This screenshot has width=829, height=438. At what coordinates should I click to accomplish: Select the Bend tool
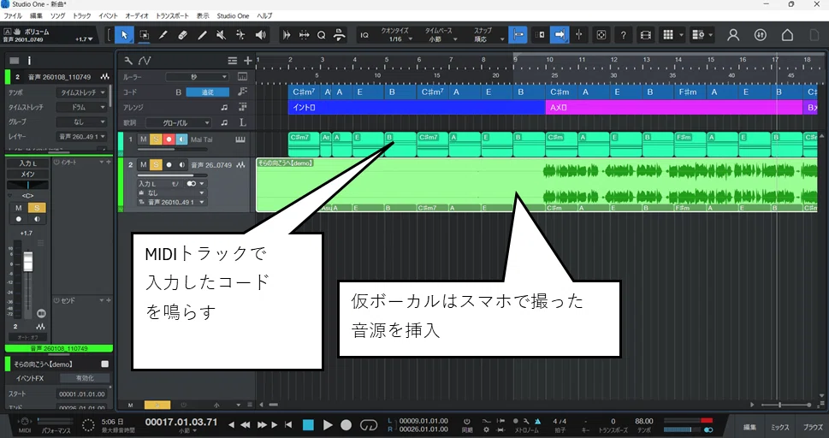tap(240, 35)
